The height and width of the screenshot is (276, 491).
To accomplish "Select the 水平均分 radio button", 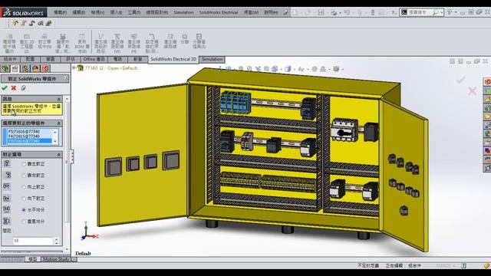I will click(x=24, y=209).
